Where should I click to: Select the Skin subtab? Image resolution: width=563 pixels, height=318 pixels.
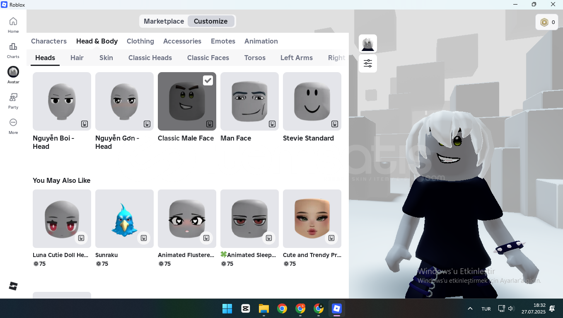point(106,58)
